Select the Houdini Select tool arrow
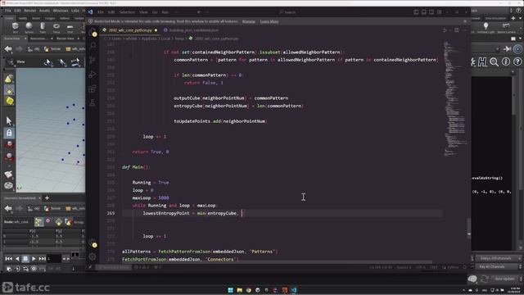524x295 pixels. pyautogui.click(x=9, y=120)
